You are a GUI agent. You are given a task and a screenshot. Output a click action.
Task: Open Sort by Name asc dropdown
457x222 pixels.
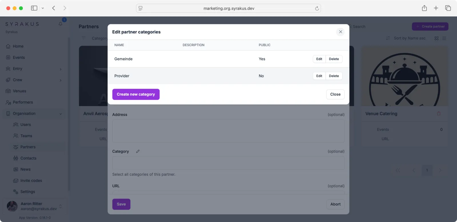tap(406, 38)
